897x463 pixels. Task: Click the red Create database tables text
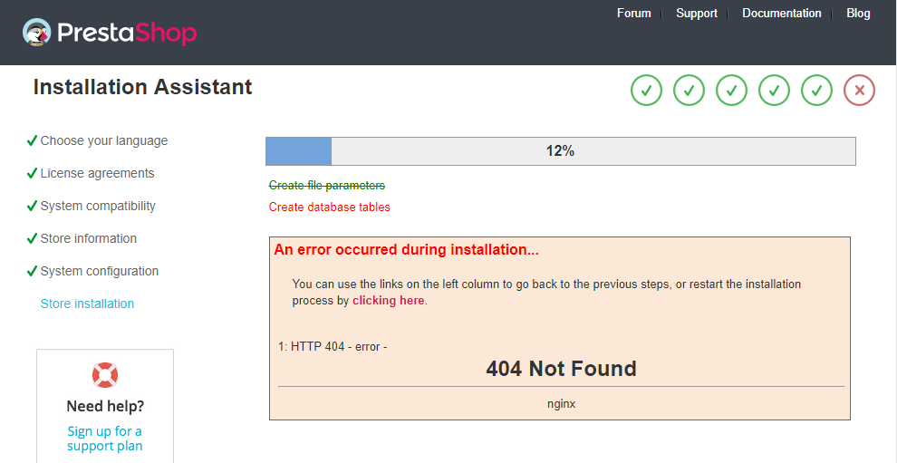click(x=330, y=207)
